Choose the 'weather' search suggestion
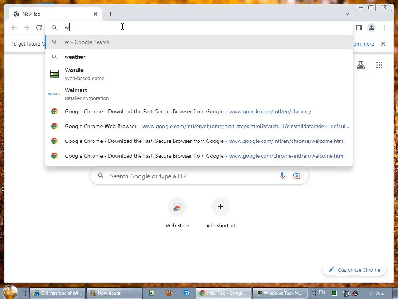 (199, 57)
